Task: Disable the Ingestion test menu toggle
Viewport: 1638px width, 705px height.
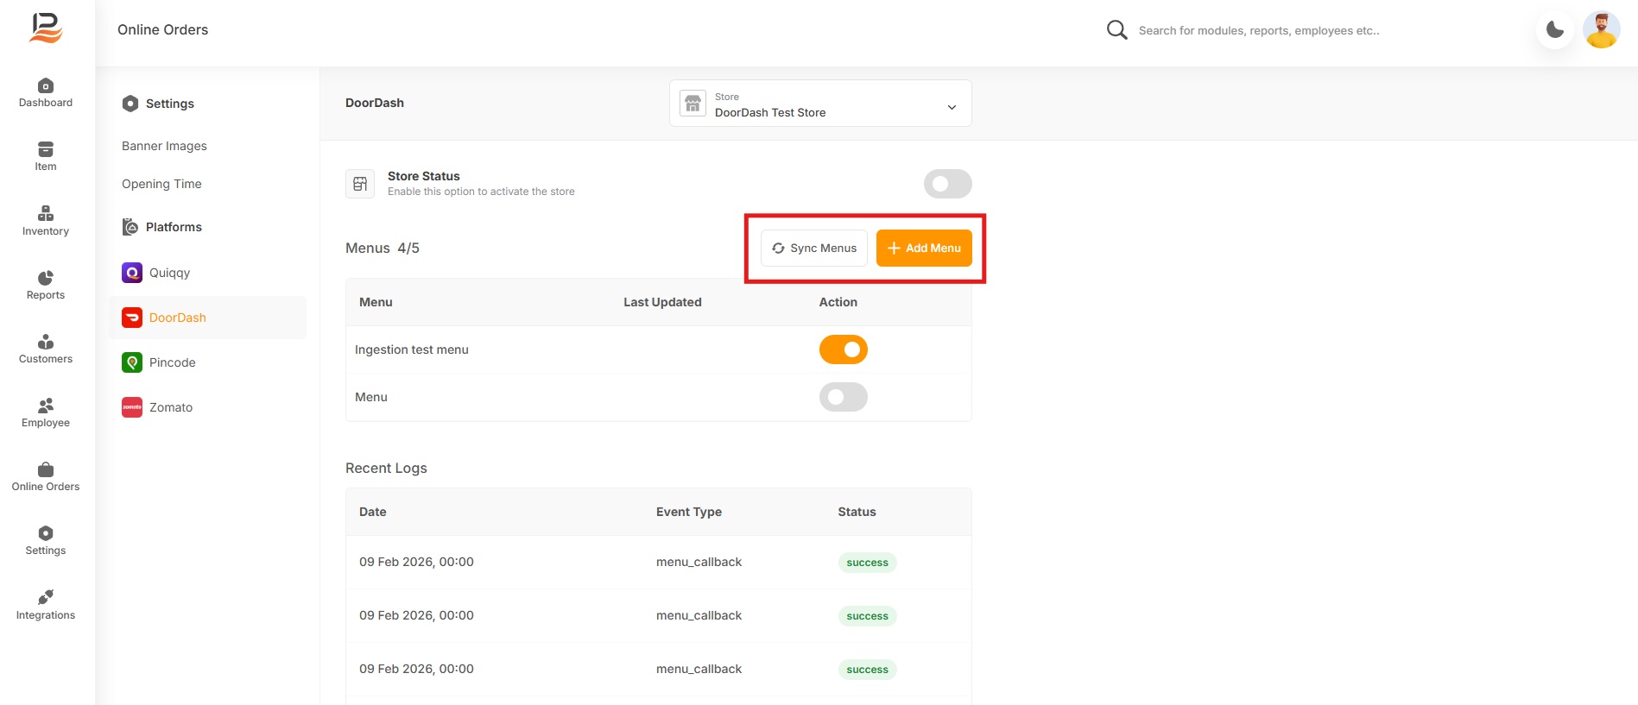Action: tap(843, 349)
